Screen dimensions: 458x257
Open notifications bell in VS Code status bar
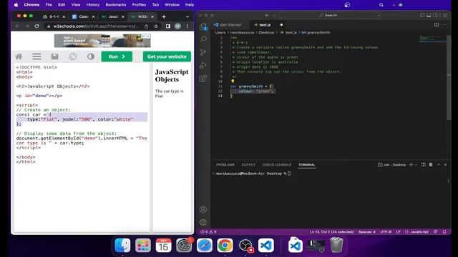click(x=444, y=232)
